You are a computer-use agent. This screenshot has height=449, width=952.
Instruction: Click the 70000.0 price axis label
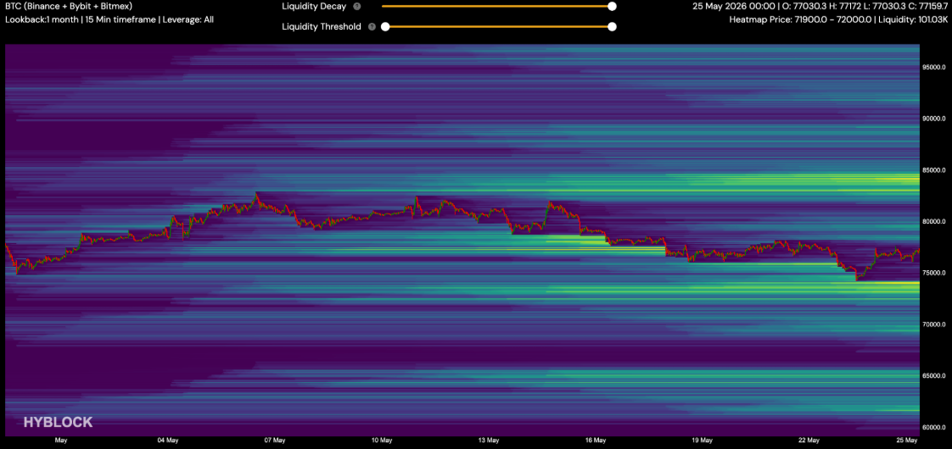coord(936,324)
